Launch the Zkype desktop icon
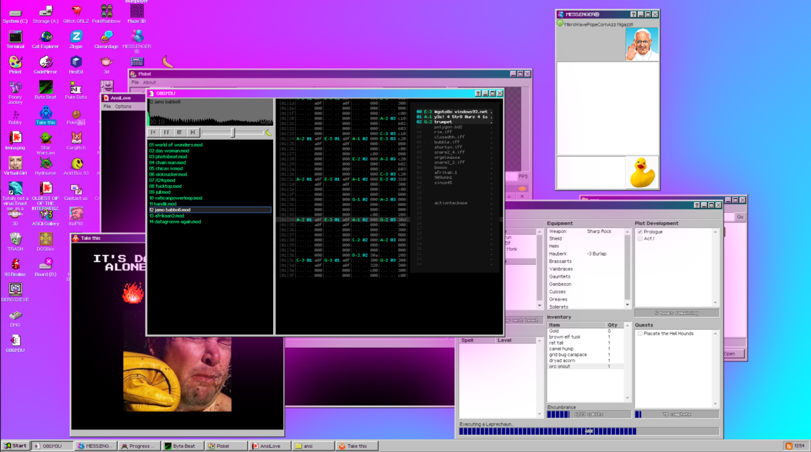Image resolution: width=811 pixels, height=452 pixels. 76,39
